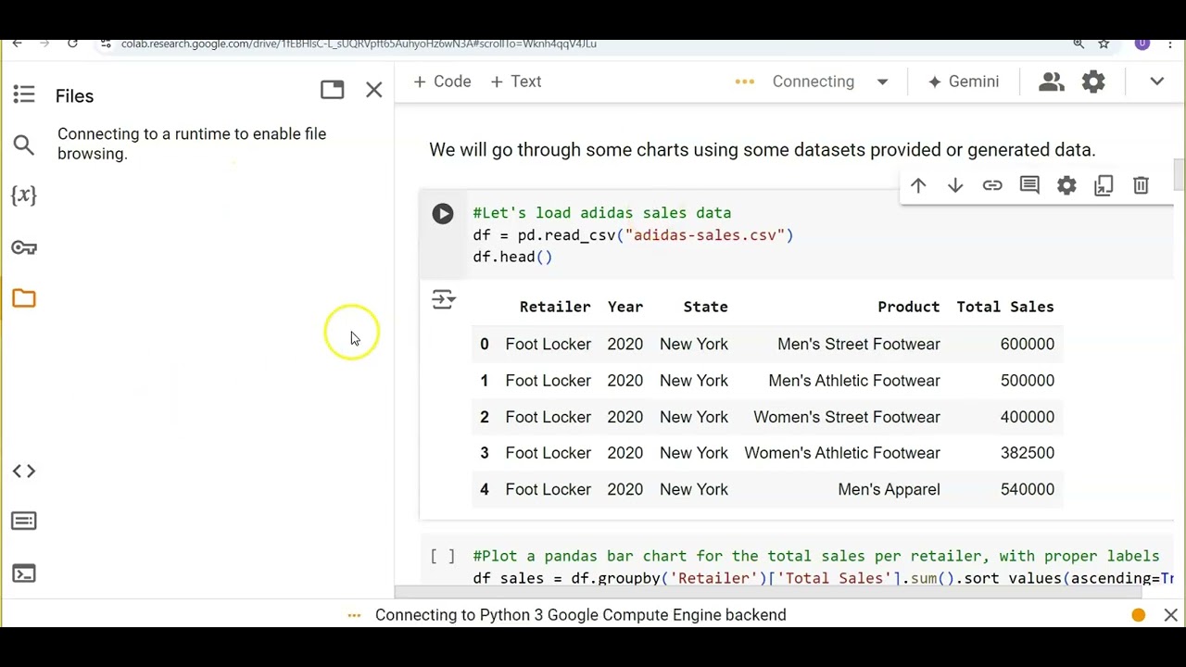Add a comment to the cell

1029,185
